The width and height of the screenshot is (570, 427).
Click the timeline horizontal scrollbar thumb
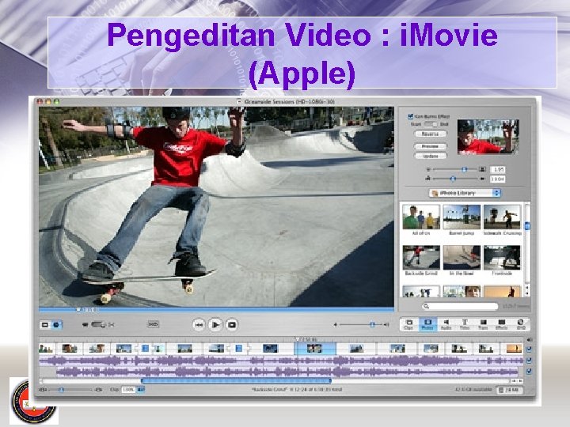pyautogui.click(x=236, y=381)
